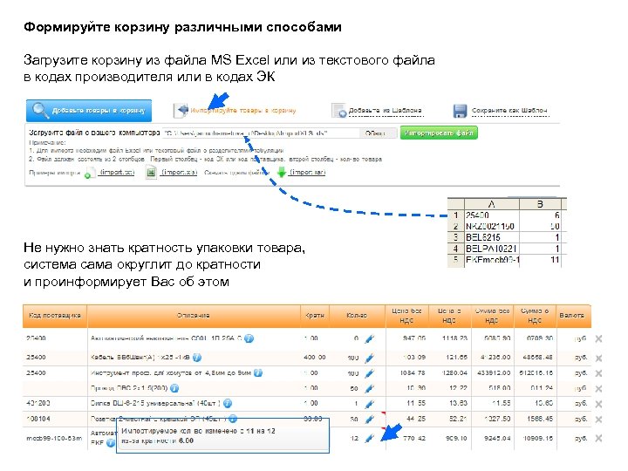
Task: Open info icon for Вилка ВШ universal row
Action: coord(228,403)
